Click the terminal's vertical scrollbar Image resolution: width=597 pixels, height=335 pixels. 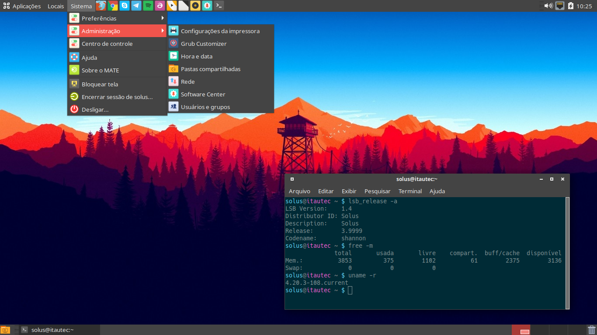coord(567,253)
